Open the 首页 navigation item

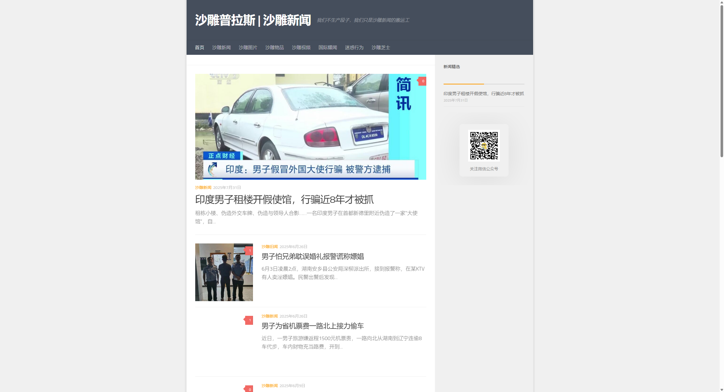(x=199, y=48)
